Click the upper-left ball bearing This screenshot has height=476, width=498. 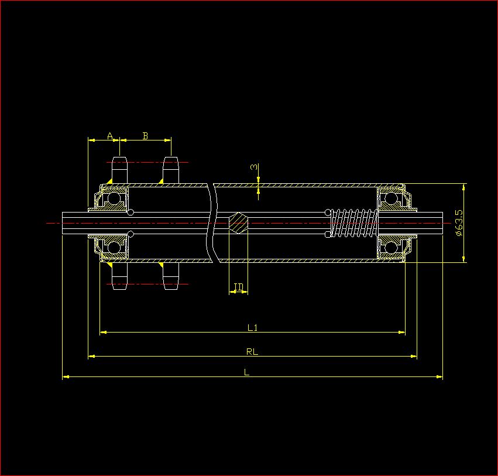(x=113, y=198)
